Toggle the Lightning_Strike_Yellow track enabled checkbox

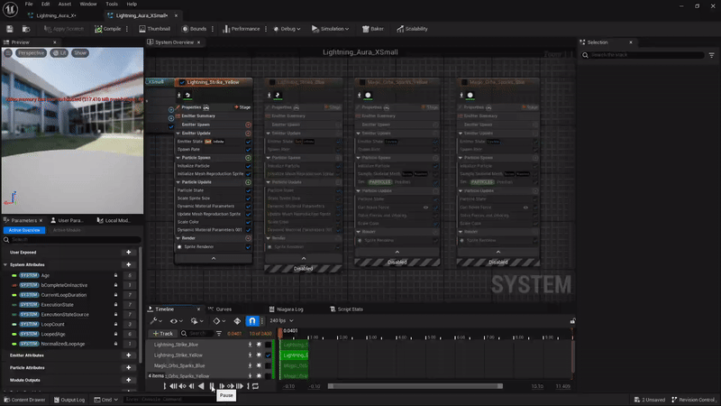coord(268,355)
